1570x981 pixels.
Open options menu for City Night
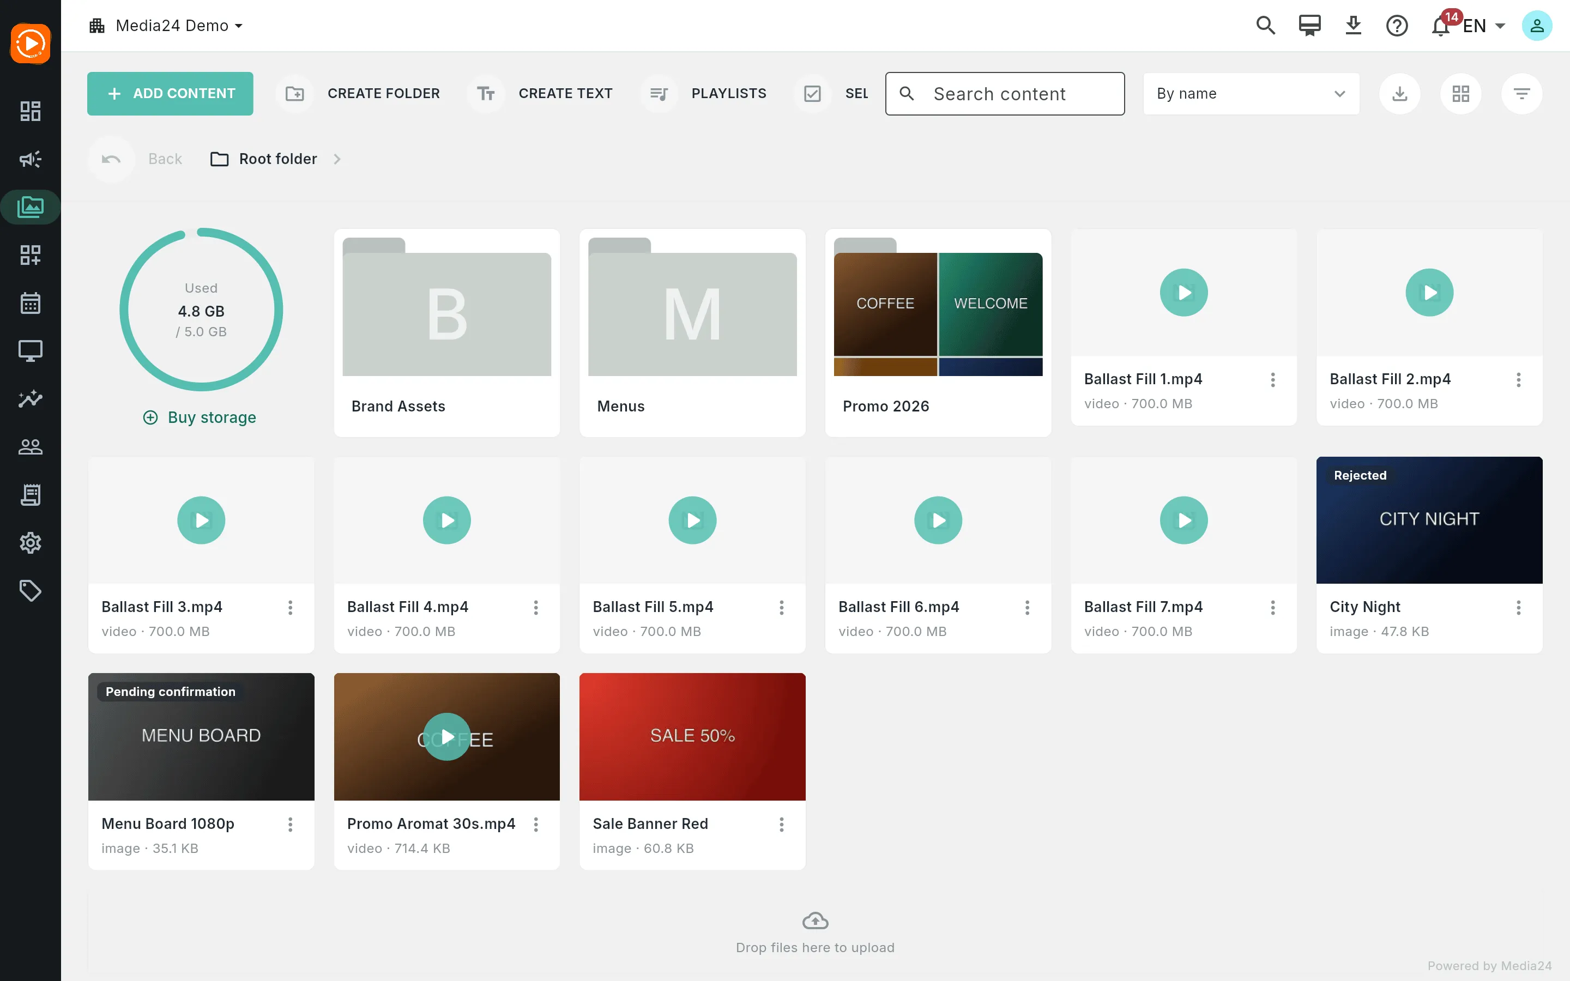[x=1518, y=607]
